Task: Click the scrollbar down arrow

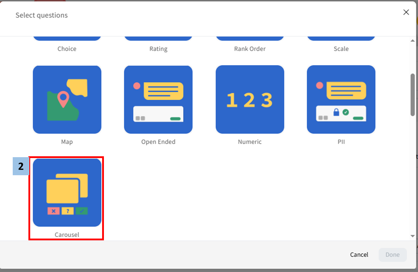Action: (412, 236)
